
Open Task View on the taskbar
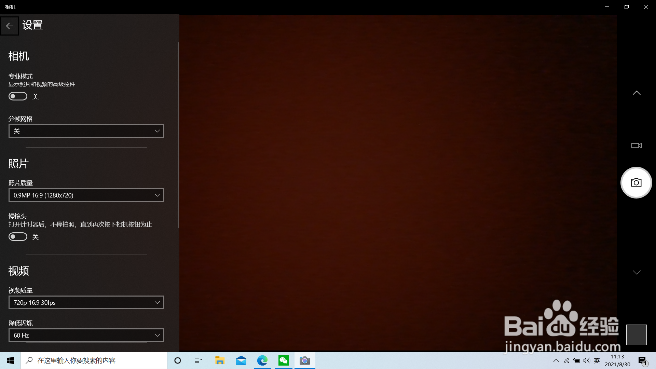point(198,360)
